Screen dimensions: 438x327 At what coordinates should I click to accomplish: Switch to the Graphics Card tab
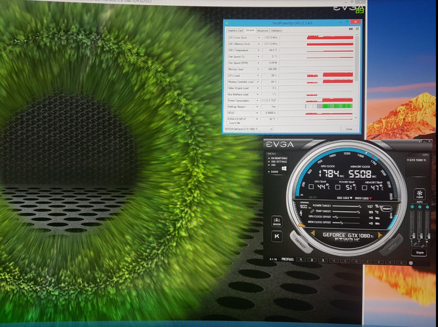point(235,30)
